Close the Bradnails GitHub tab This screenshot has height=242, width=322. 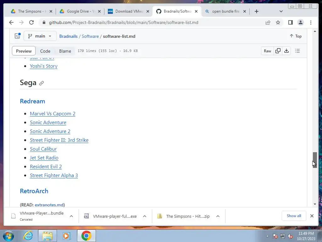pyautogui.click(x=196, y=11)
